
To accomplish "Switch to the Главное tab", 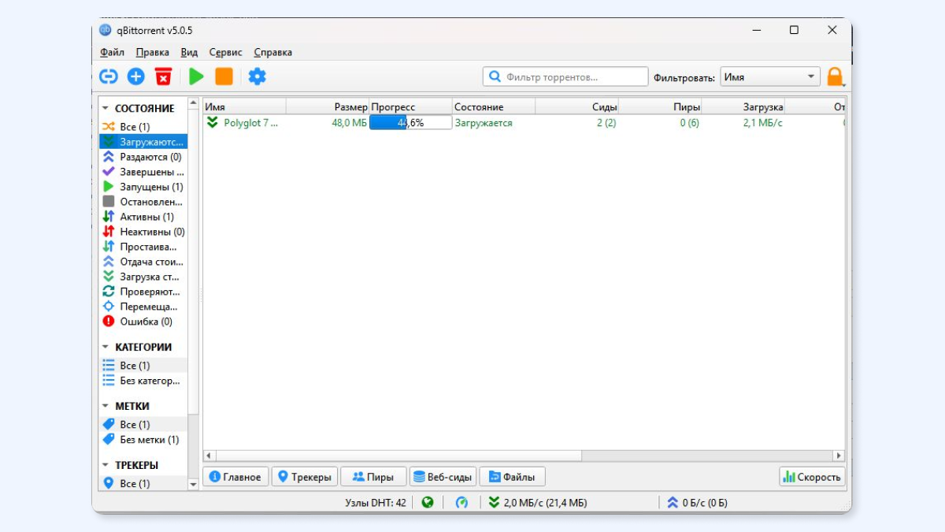I will pos(235,477).
